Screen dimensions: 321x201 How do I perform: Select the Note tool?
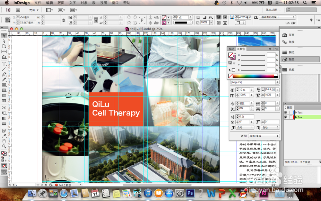point(4,131)
